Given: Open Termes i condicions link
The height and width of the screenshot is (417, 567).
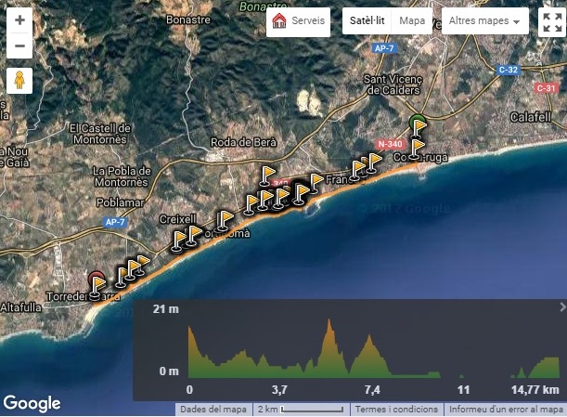Looking at the screenshot, I should (x=396, y=410).
